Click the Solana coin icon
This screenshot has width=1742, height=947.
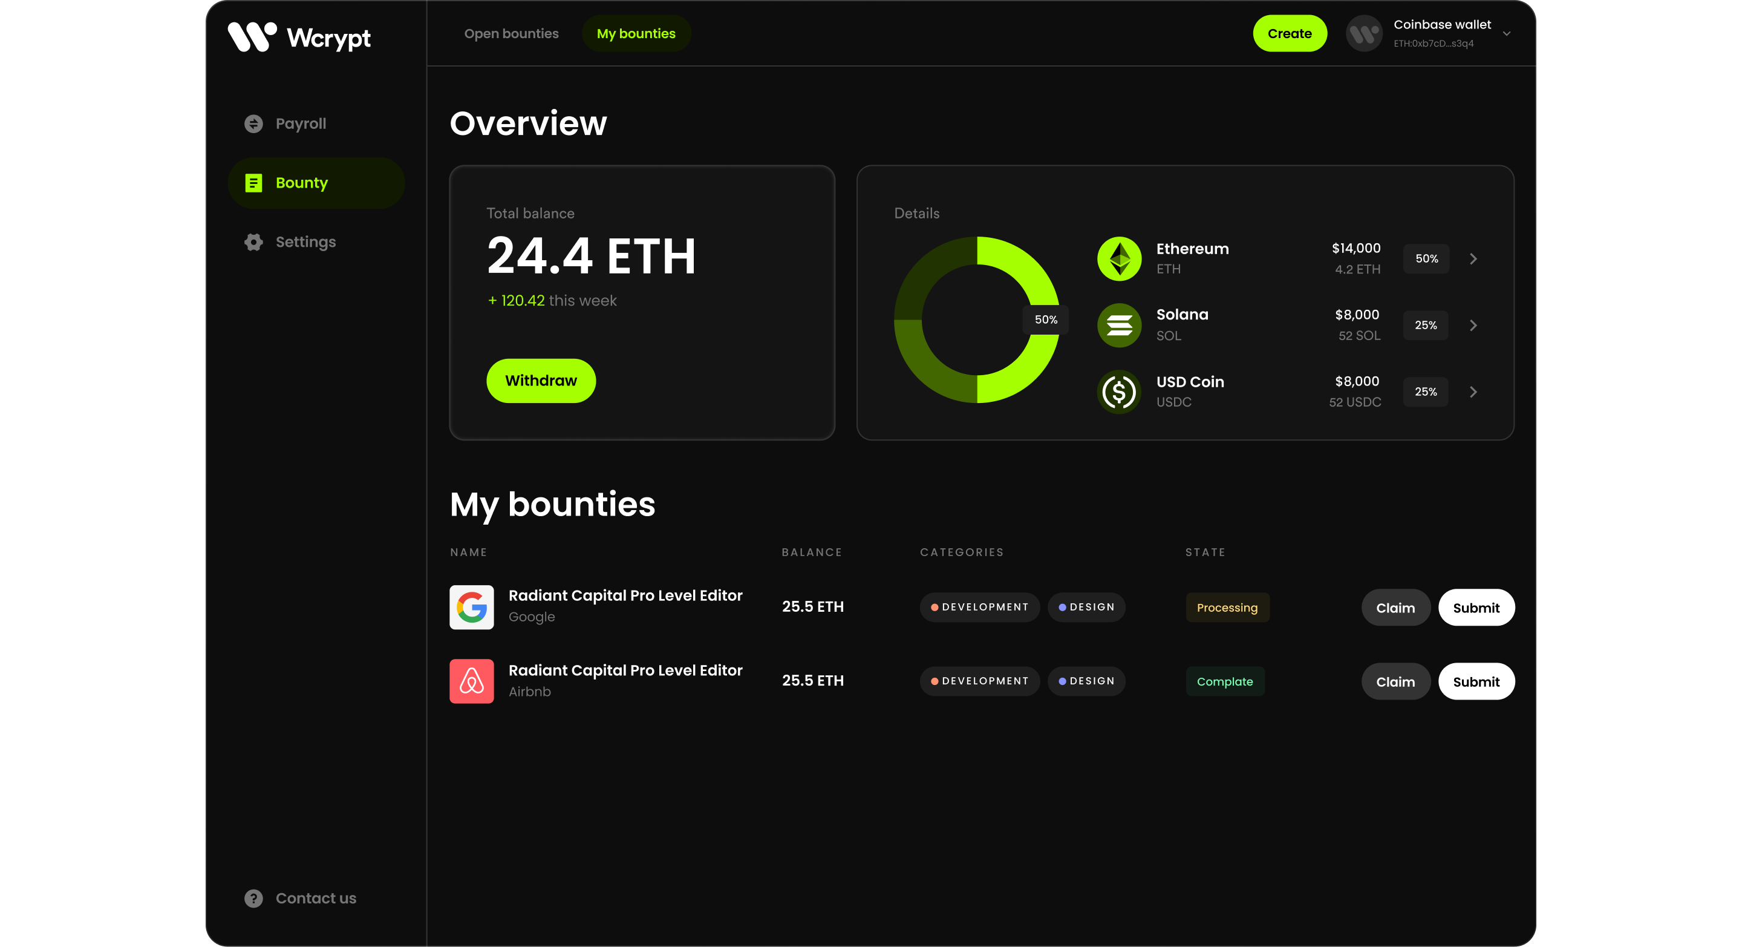pyautogui.click(x=1119, y=326)
